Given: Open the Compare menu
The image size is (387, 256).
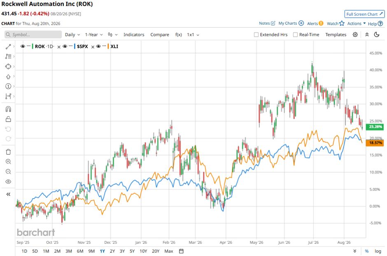Looking at the screenshot, I should tap(160, 35).
